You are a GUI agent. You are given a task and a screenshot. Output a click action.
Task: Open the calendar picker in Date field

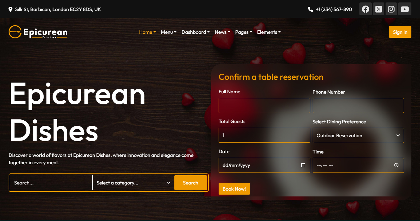point(303,165)
